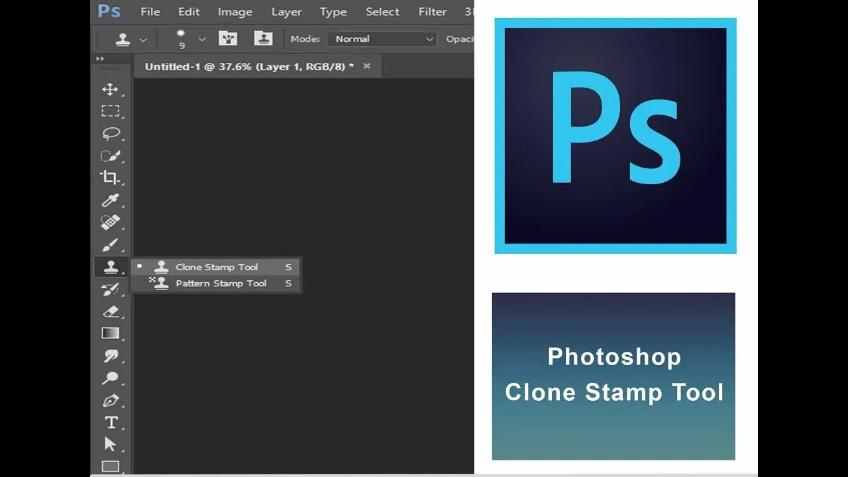Select the Spot Healing Brush tool
This screenshot has width=848, height=477.
pos(110,223)
